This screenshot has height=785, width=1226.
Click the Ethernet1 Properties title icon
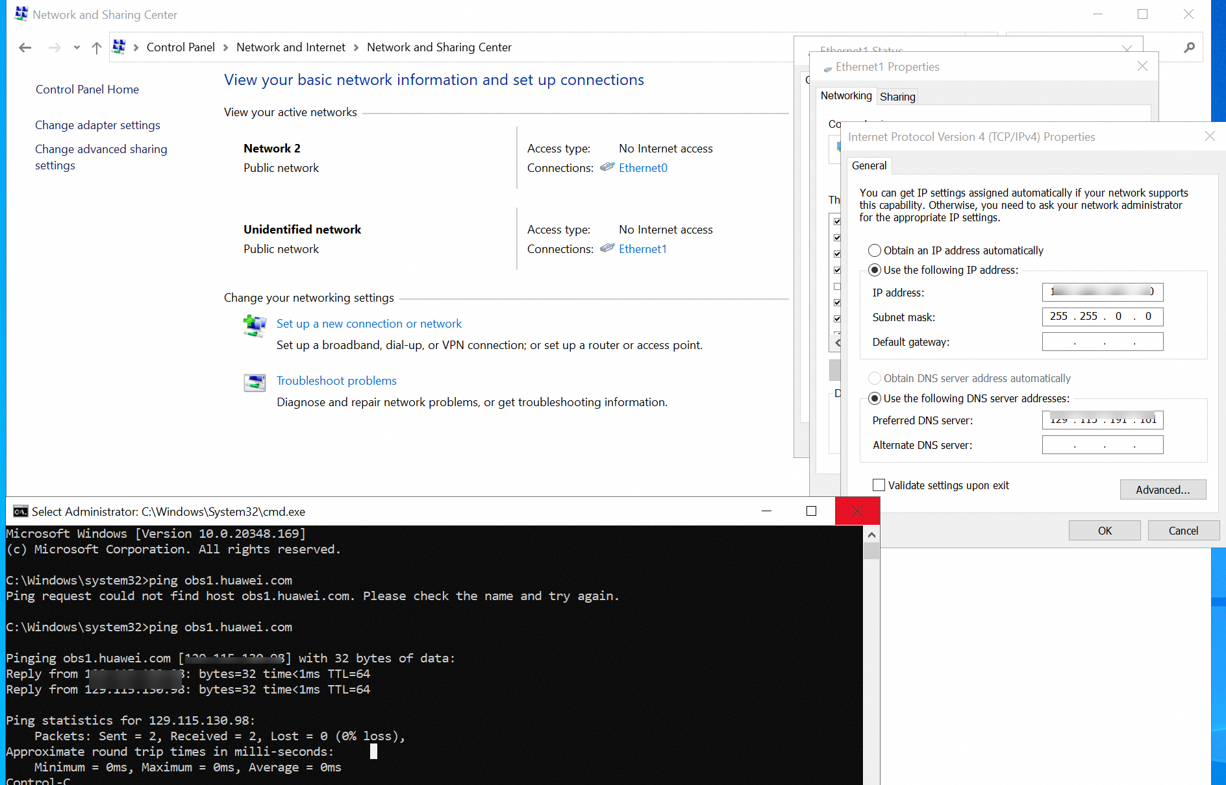tap(827, 68)
